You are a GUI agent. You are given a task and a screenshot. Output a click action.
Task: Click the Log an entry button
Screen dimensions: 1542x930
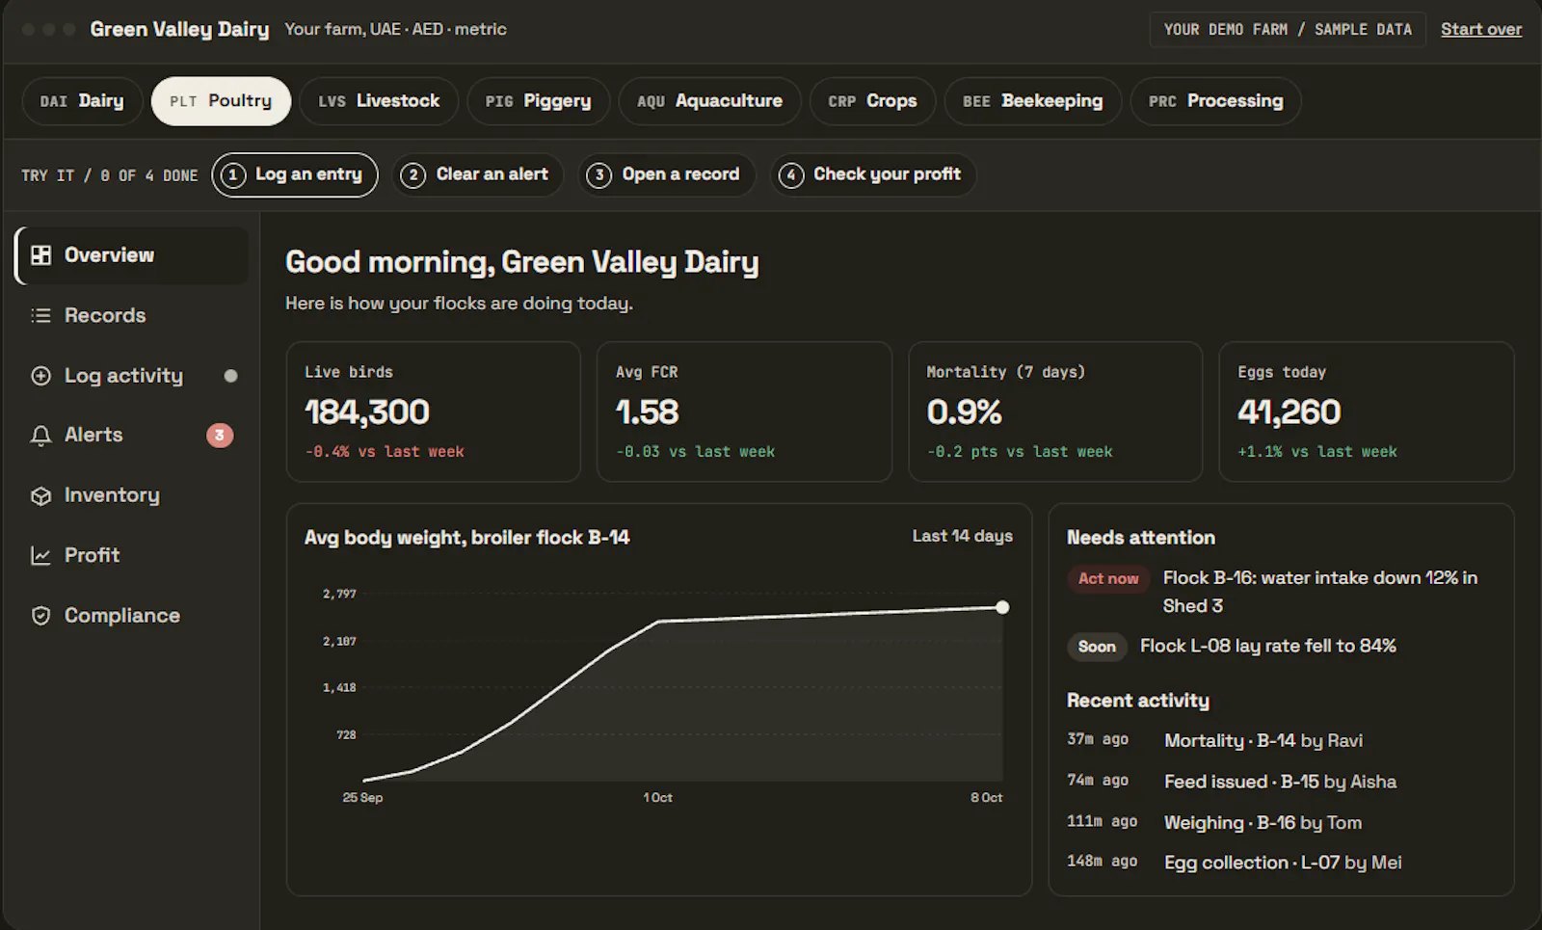pyautogui.click(x=295, y=174)
